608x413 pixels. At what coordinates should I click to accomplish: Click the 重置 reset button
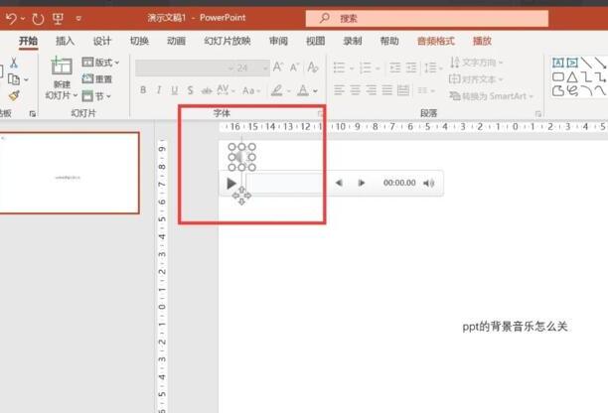point(97,79)
